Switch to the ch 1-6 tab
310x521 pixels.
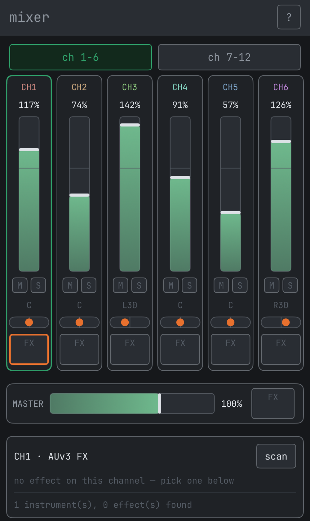point(81,57)
